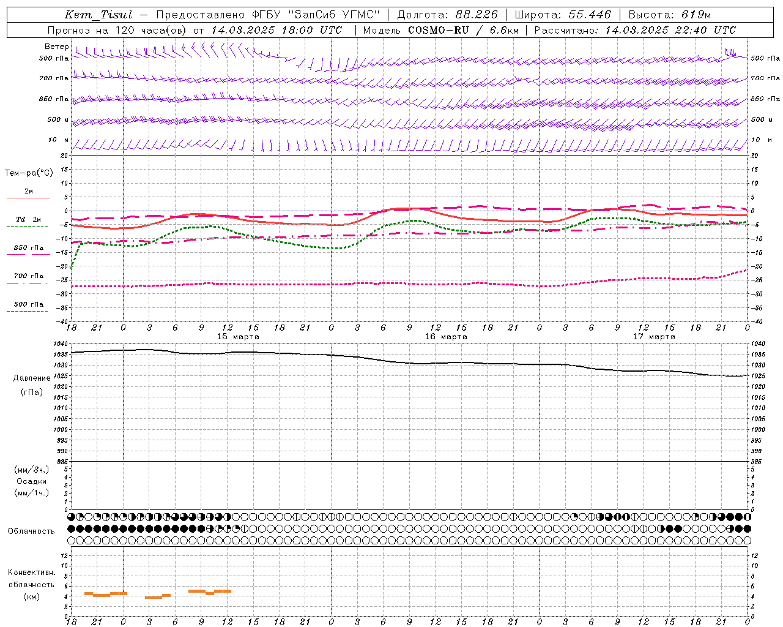
Task: Click the 12 value on left convective height axis
Action: 64,555
